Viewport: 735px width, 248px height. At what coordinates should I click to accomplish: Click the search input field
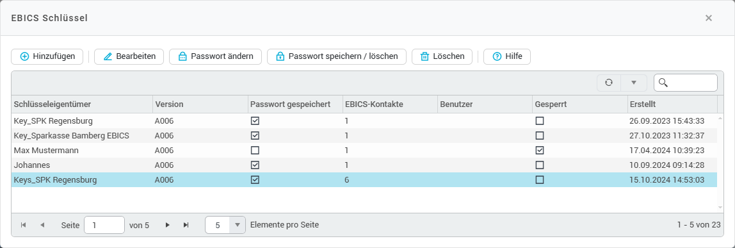(685, 83)
